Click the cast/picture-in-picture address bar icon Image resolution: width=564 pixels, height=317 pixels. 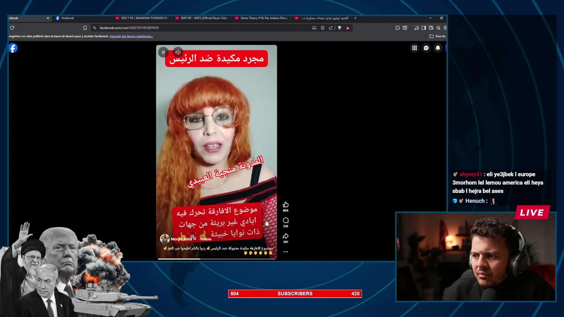(314, 28)
